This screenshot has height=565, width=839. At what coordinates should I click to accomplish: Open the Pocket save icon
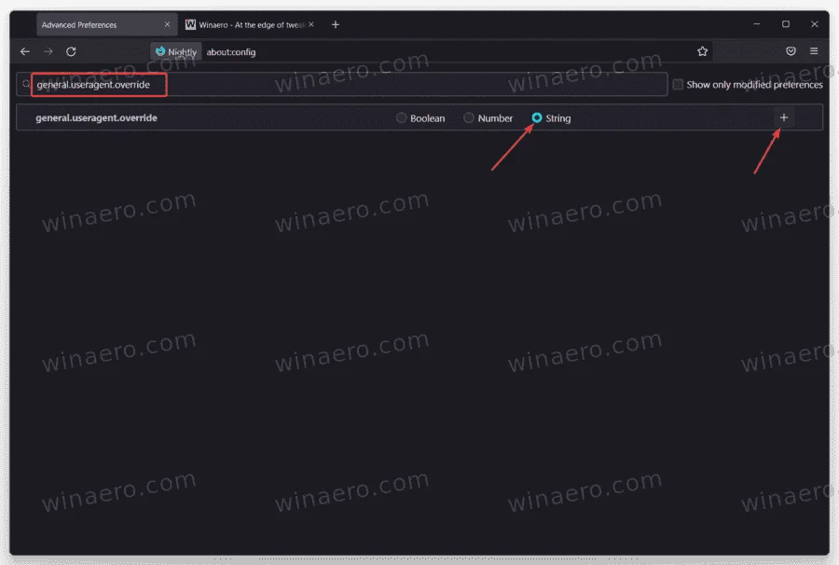tap(791, 51)
